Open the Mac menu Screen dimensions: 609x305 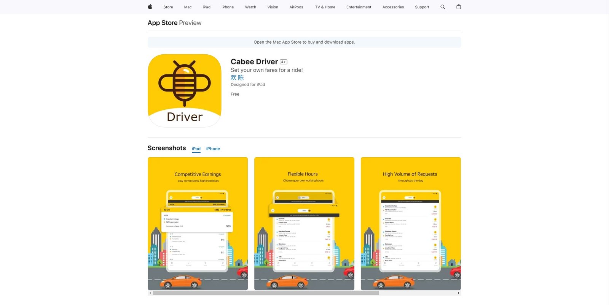click(188, 7)
